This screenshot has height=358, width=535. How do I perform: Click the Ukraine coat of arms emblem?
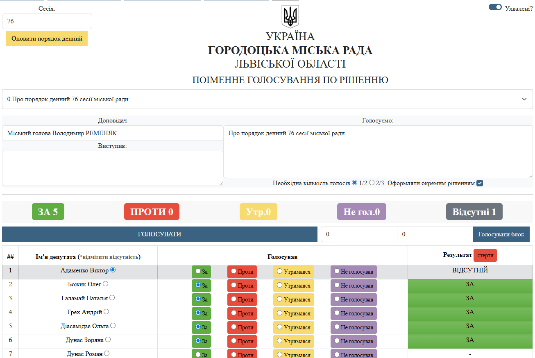point(290,16)
